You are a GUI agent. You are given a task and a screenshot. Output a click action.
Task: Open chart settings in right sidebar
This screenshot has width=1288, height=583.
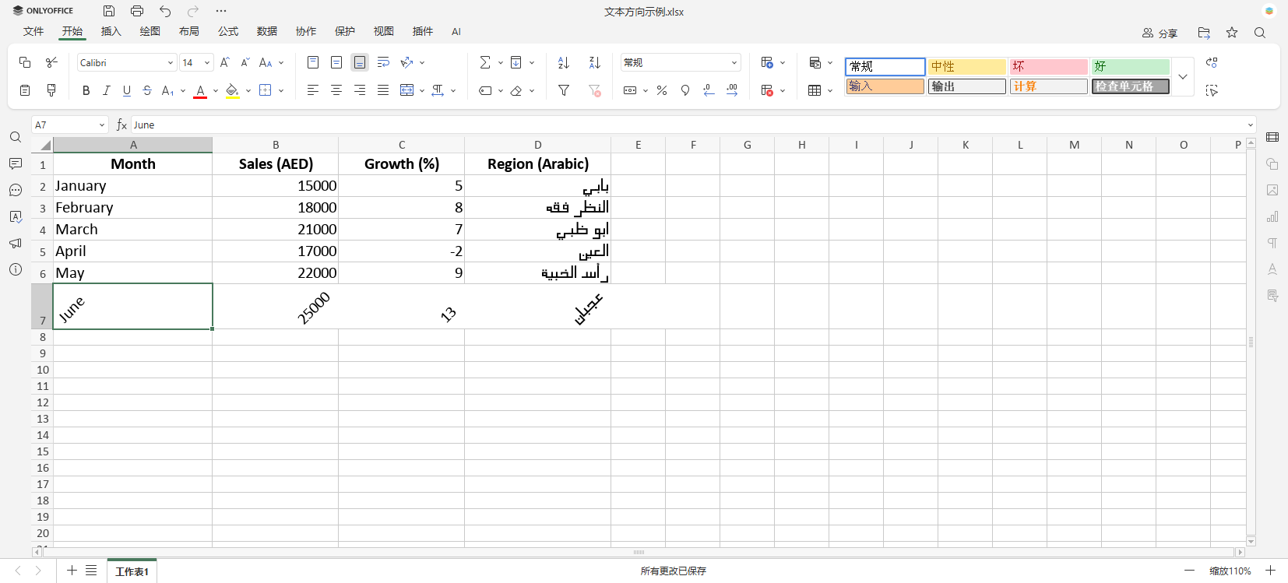coord(1272,216)
